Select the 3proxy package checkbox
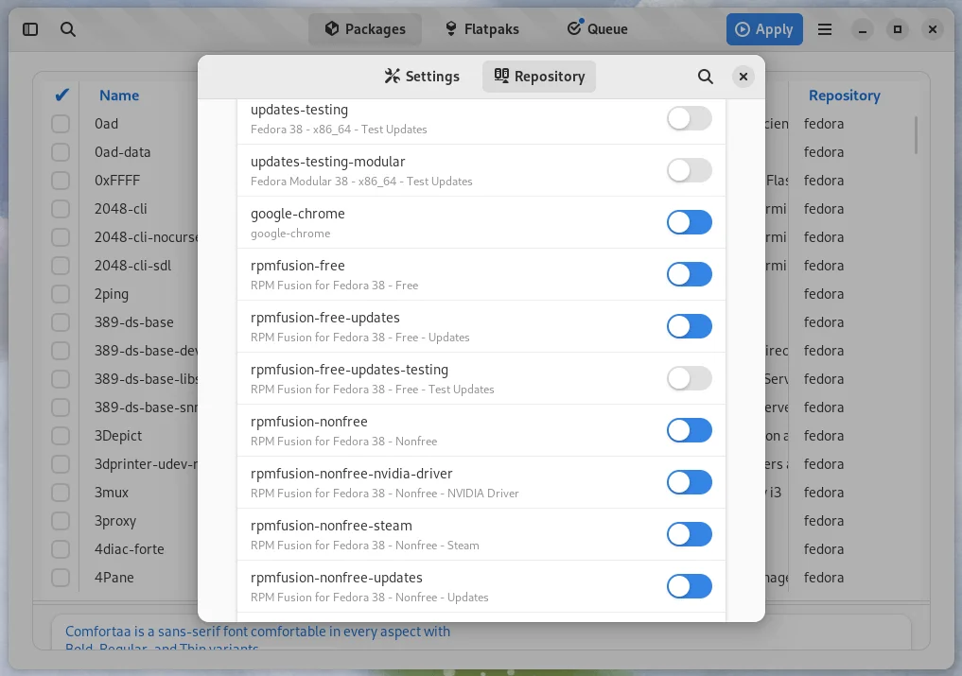 point(61,521)
